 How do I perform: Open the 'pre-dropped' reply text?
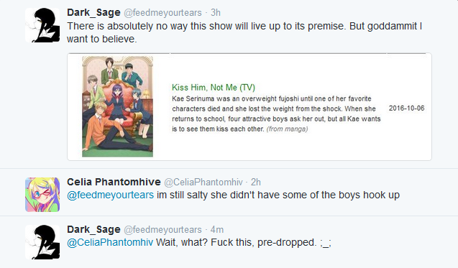[x=243, y=242]
